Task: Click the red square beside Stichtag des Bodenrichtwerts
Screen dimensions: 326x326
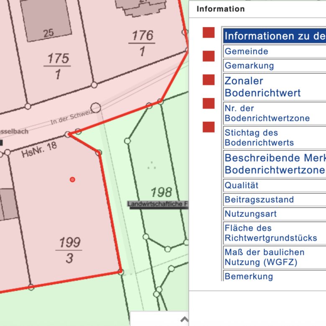Action: (x=208, y=127)
